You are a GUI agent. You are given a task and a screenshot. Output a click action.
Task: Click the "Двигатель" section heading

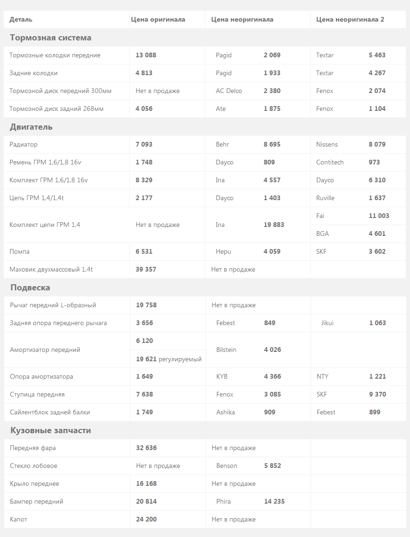[x=31, y=127]
